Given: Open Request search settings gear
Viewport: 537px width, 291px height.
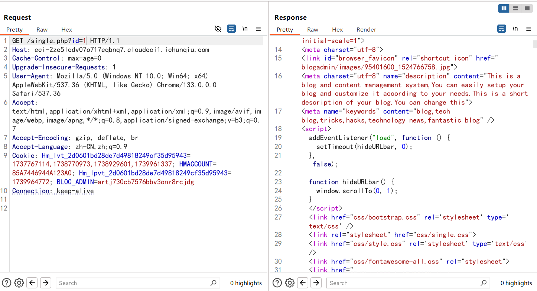Looking at the screenshot, I should click(19, 283).
